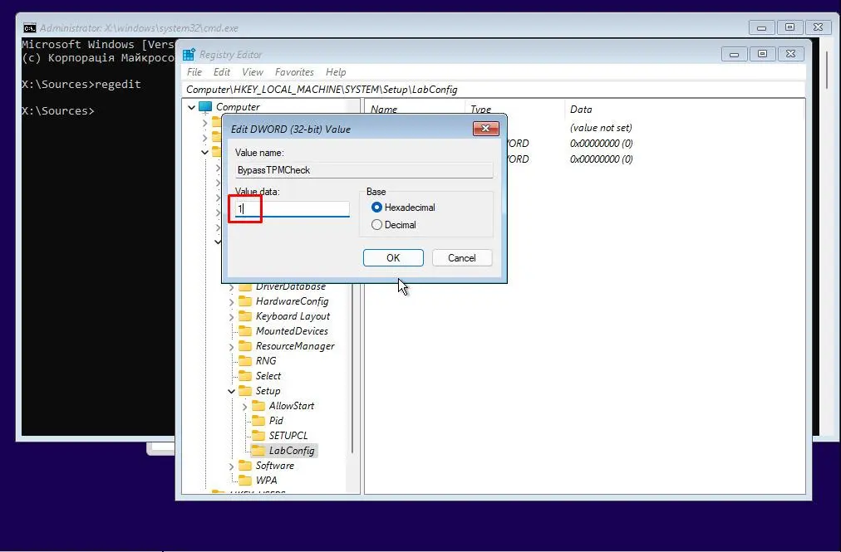Click the Computer icon in the tree
This screenshot has height=552, width=841.
point(205,106)
